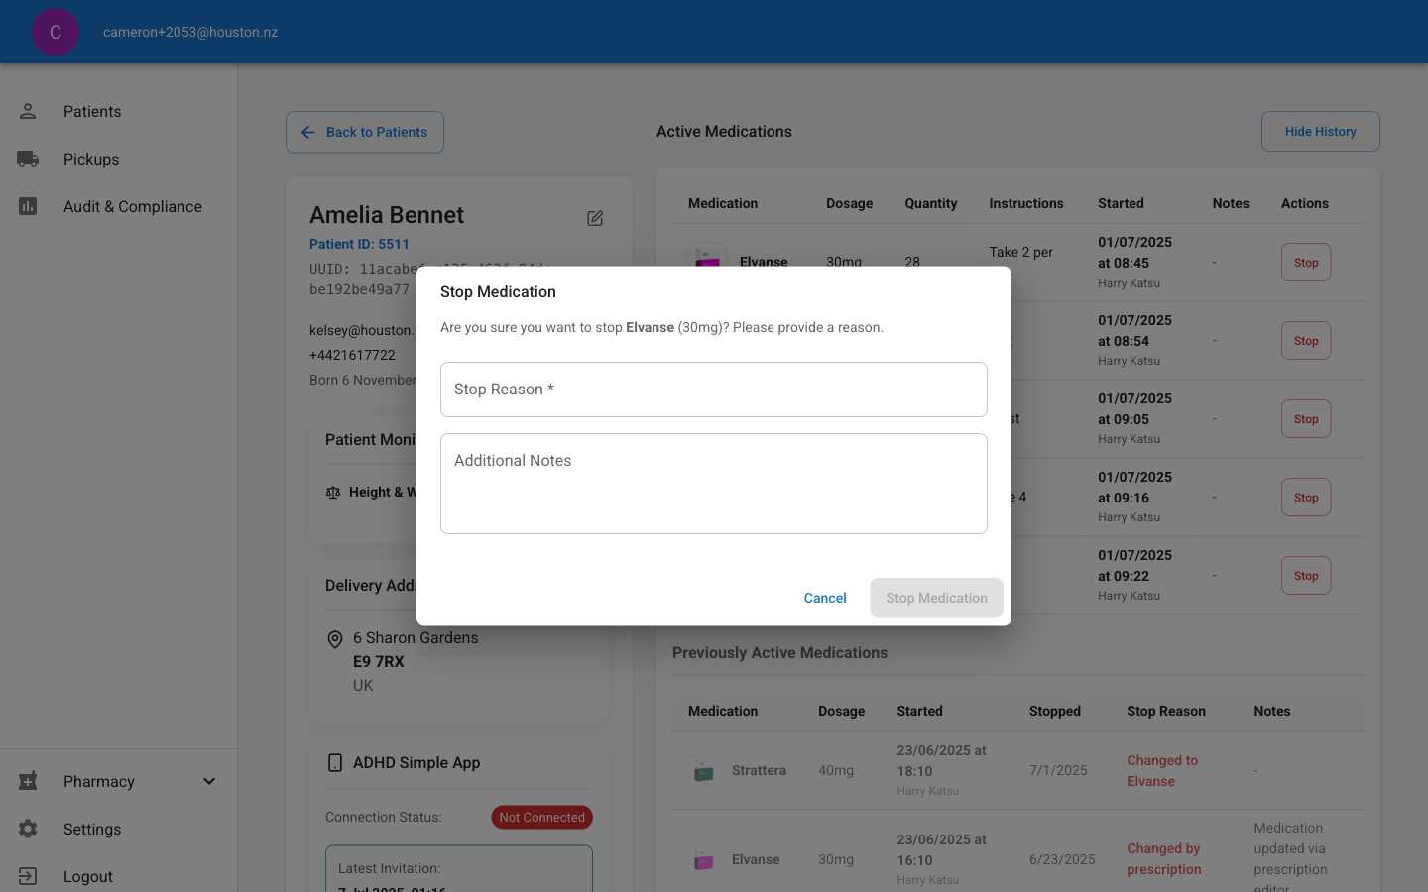
Task: Focus the Additional Notes text area
Action: tap(714, 484)
